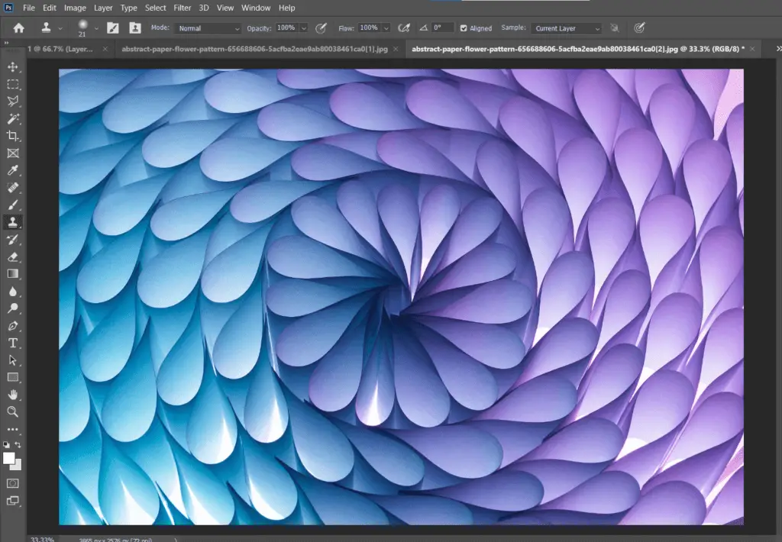782x542 pixels.
Task: Swap foreground and background colors
Action: tap(18, 444)
